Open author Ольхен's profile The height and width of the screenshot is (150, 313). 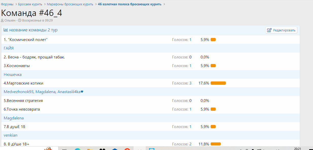pos(10,20)
